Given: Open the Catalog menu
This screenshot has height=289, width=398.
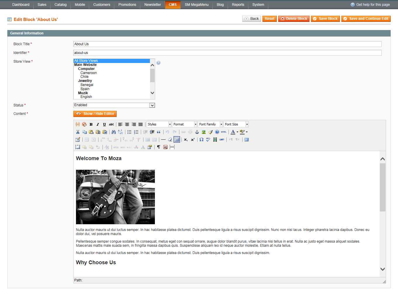Looking at the screenshot, I should click(60, 5).
